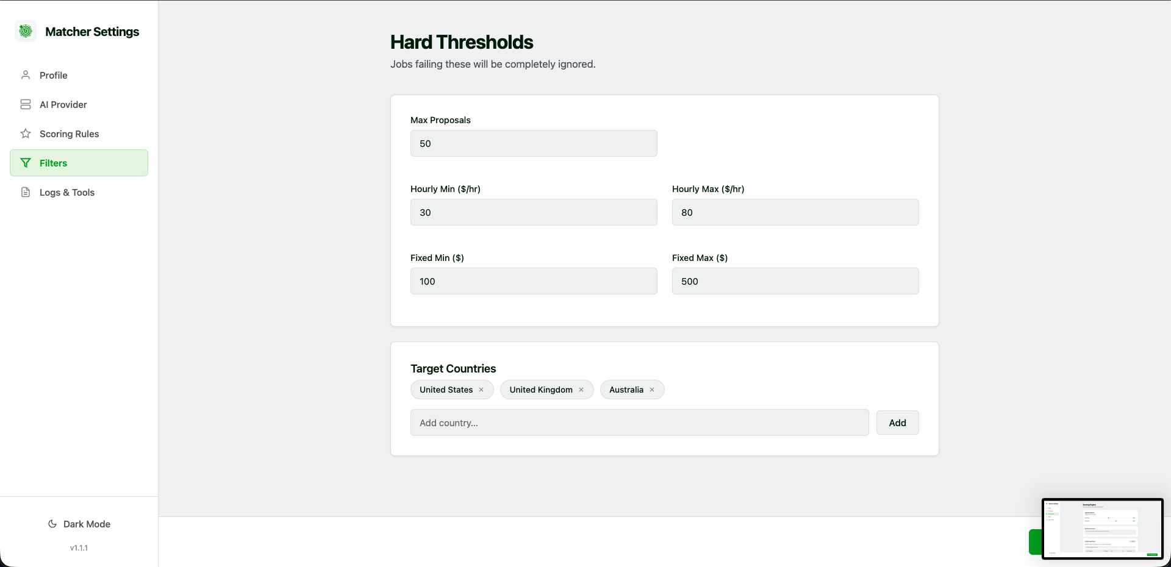The image size is (1171, 567).
Task: Remove United Kingdom country tag
Action: pyautogui.click(x=581, y=390)
